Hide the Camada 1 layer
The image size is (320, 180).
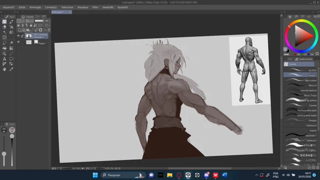(18, 36)
